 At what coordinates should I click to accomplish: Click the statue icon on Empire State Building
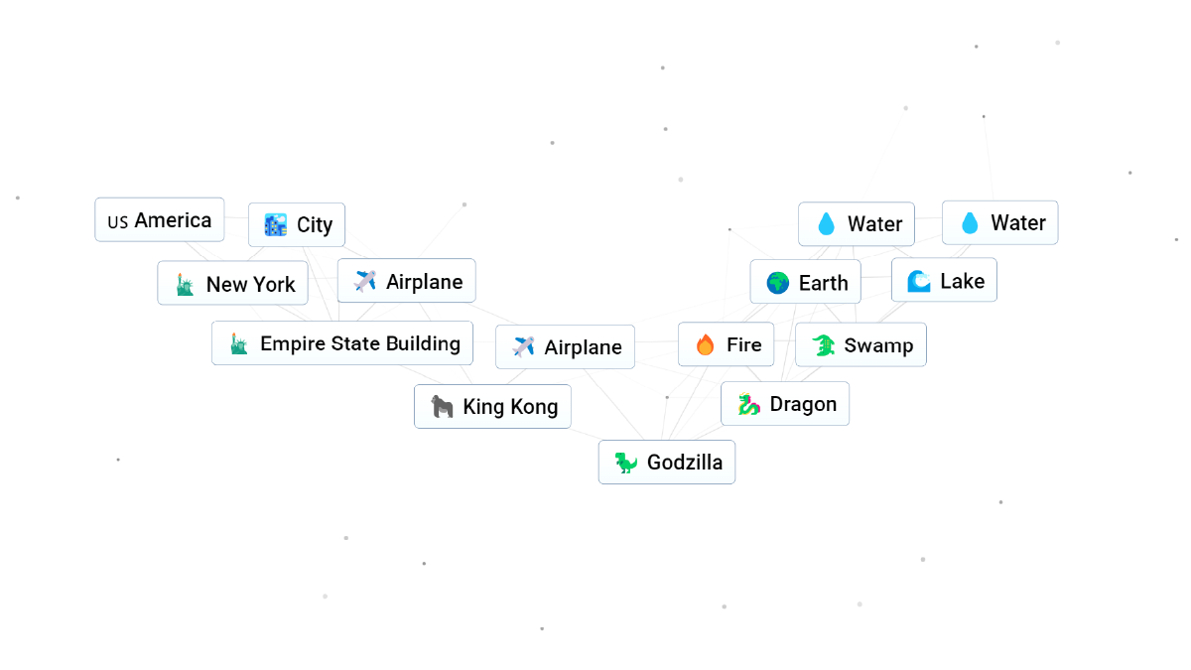coord(238,343)
